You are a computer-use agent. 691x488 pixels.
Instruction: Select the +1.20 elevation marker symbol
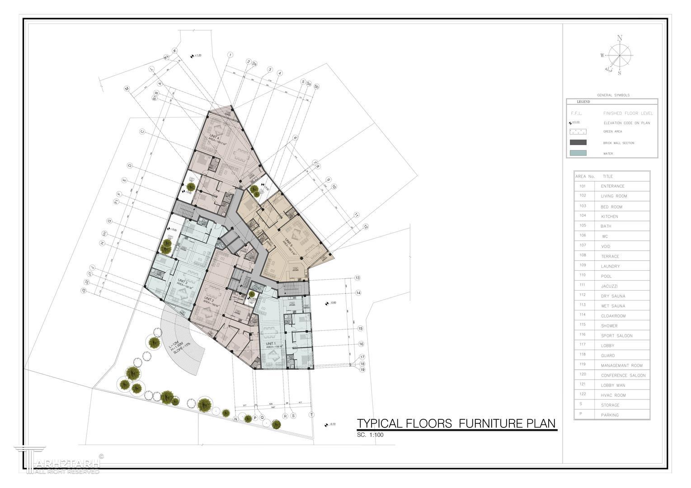[x=193, y=56]
